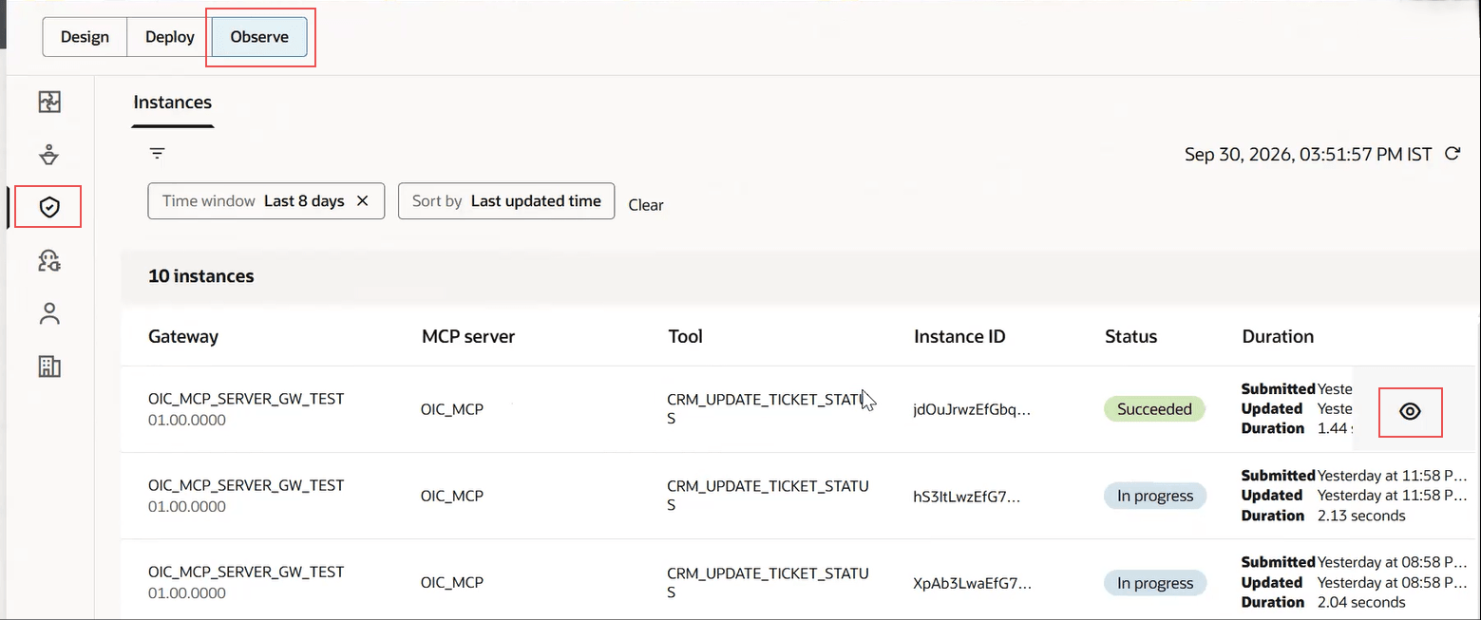The image size is (1481, 620).
Task: View details eye icon for Succeeded instance
Action: [x=1411, y=411]
